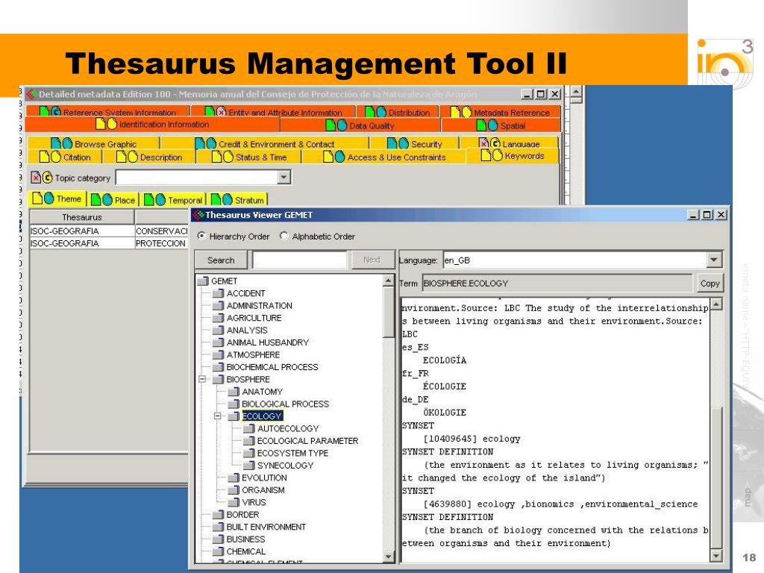
Task: Switch to the Spatial tab
Action: point(501,125)
